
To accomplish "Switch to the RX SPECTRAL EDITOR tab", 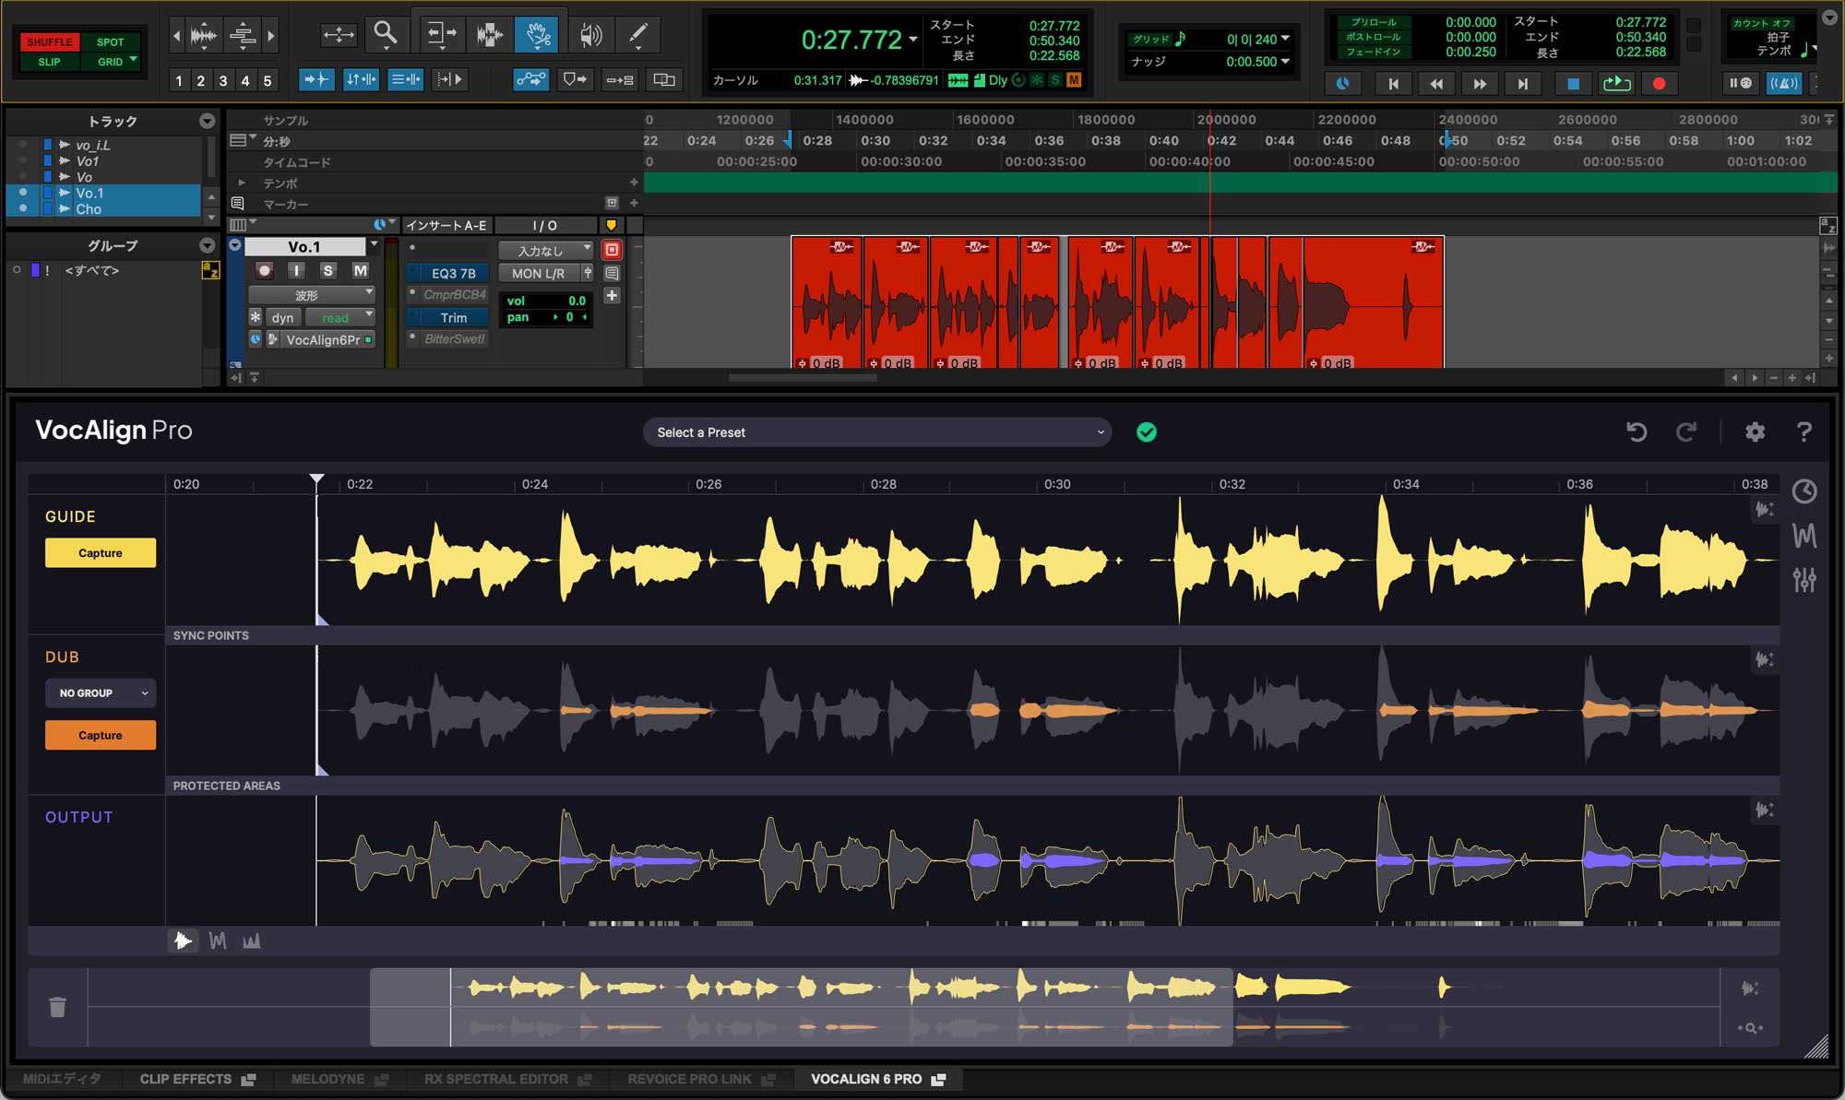I will (507, 1079).
